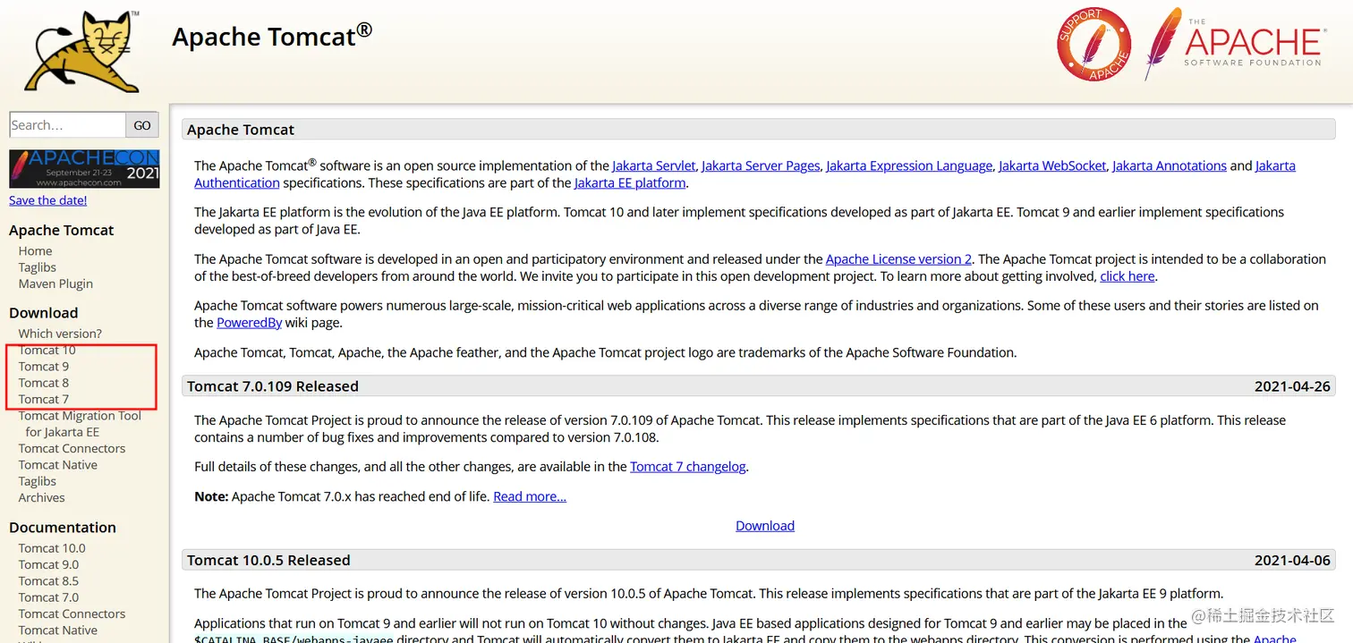This screenshot has height=643, width=1353.
Task: Select Tomcat 7 in the Download section
Action: (44, 400)
